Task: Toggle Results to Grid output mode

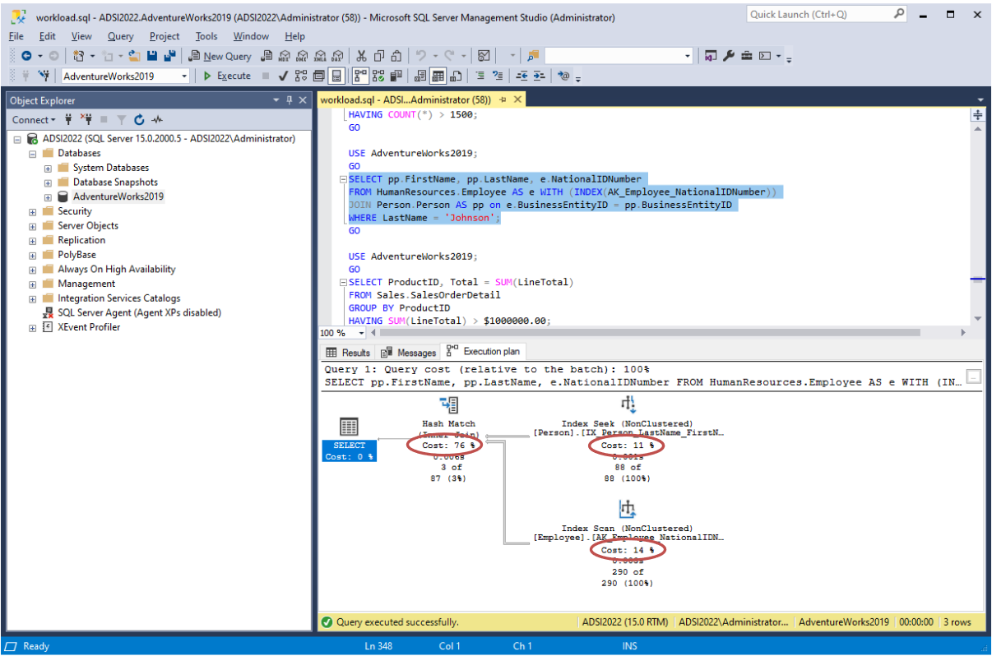Action: coord(438,76)
